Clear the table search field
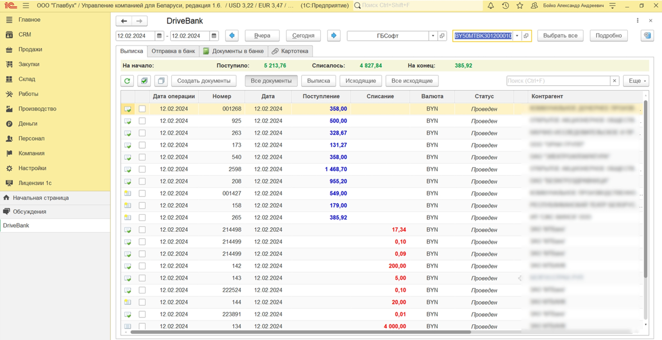 pos(615,81)
